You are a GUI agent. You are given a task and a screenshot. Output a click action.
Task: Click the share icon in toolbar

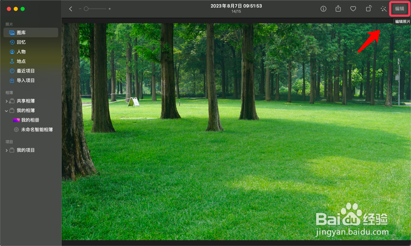(x=338, y=9)
